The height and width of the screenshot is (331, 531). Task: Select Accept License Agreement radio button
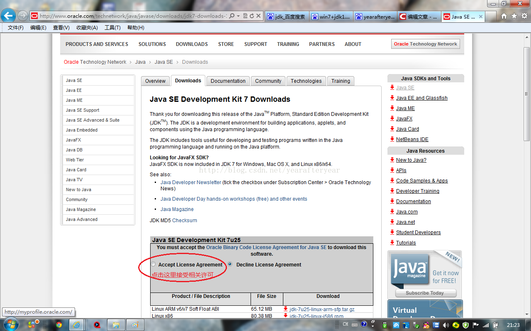(x=153, y=264)
